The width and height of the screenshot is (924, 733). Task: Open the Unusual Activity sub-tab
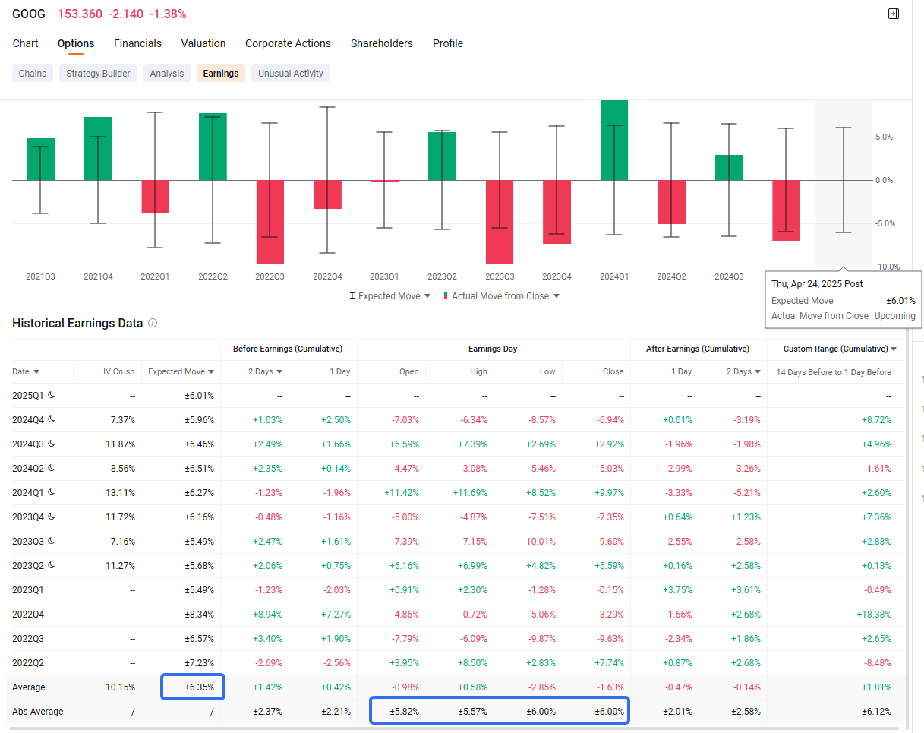point(291,74)
